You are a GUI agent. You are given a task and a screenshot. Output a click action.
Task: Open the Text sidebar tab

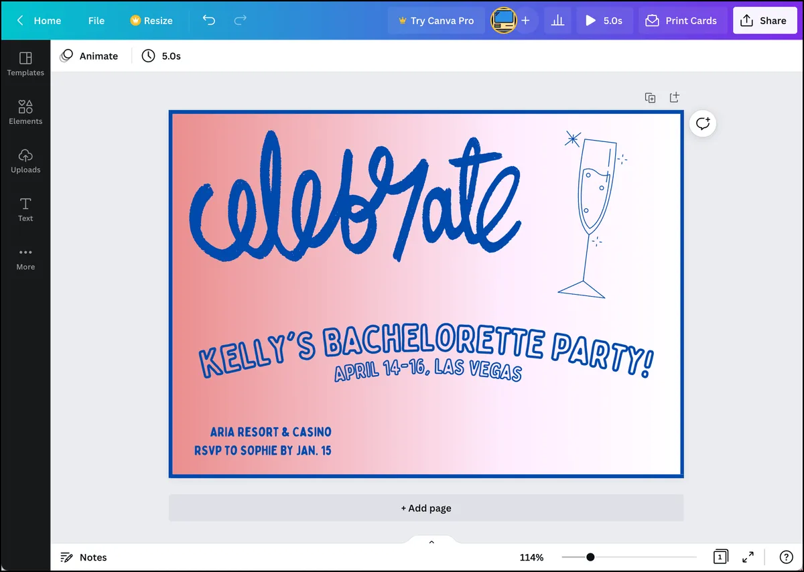point(25,210)
